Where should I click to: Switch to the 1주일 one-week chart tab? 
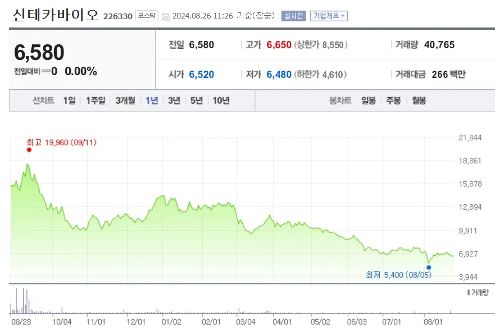[x=96, y=102]
